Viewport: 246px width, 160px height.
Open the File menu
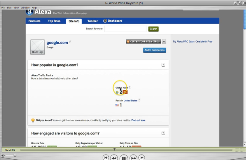3,7
